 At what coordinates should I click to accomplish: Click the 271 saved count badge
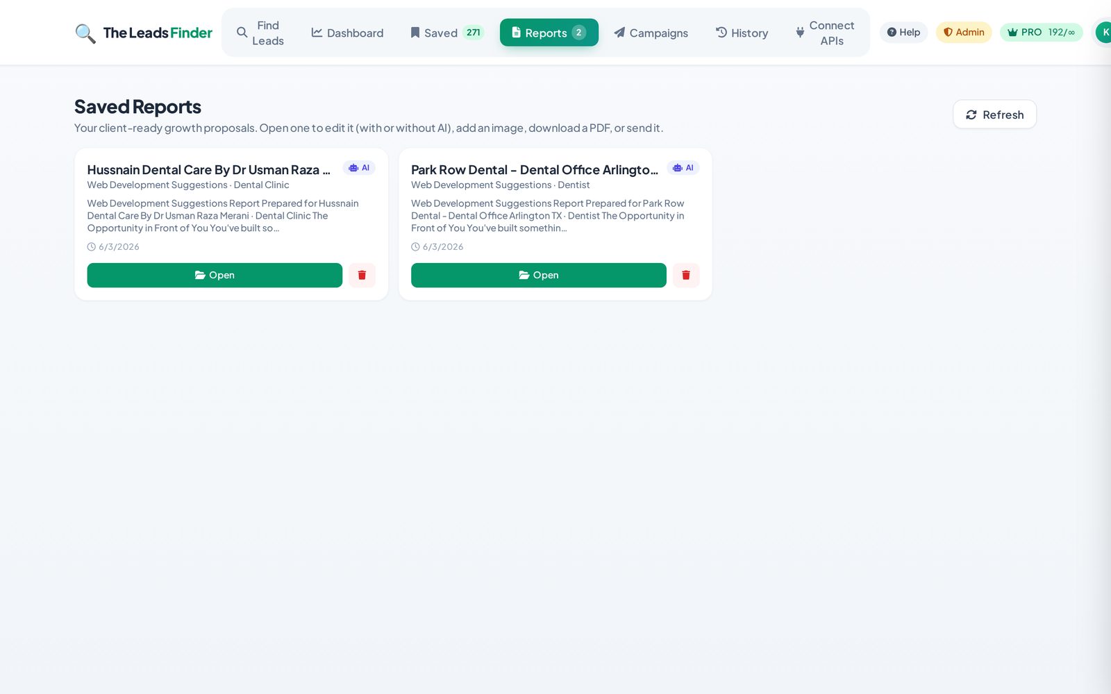pyautogui.click(x=474, y=33)
